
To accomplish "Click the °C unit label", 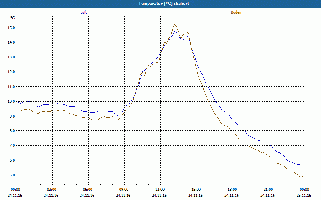I will (x=13, y=18).
